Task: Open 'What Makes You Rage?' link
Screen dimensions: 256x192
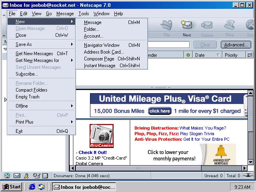Action: (203, 128)
